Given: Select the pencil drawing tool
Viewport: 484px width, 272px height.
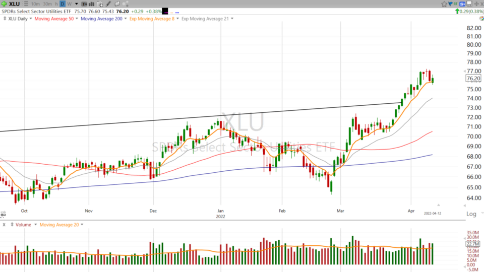Looking at the screenshot, I should (x=108, y=4).
